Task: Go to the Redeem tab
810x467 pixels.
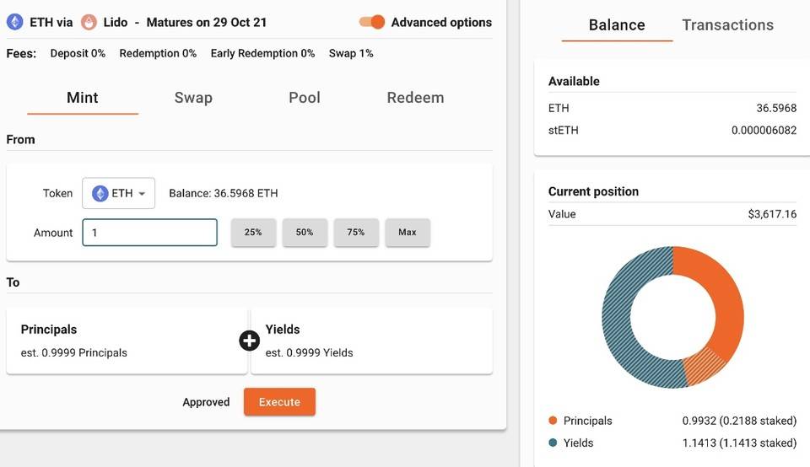Action: (x=415, y=98)
